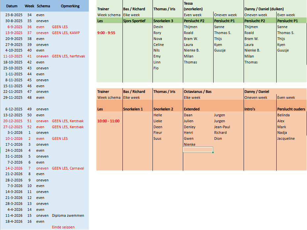The height and width of the screenshot is (230, 307).
Task: Click the name Mark
Action: coord(282,127)
